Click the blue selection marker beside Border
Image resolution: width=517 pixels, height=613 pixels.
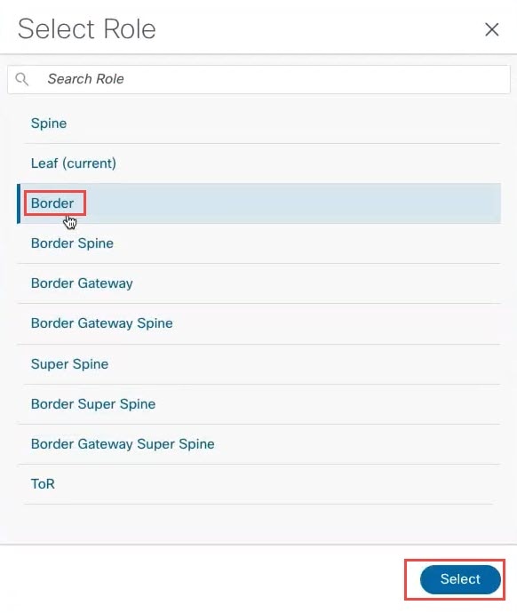point(19,203)
